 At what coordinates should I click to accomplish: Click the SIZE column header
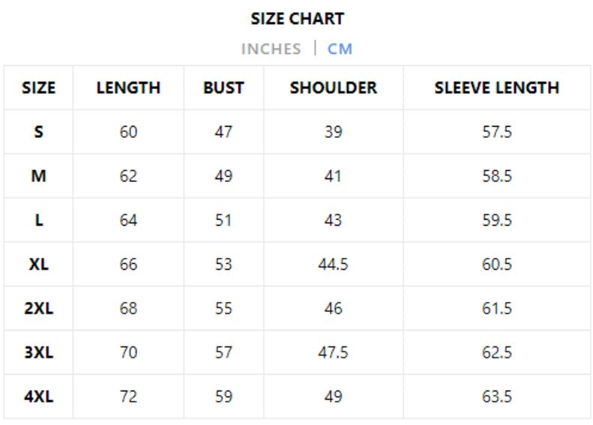coord(38,88)
